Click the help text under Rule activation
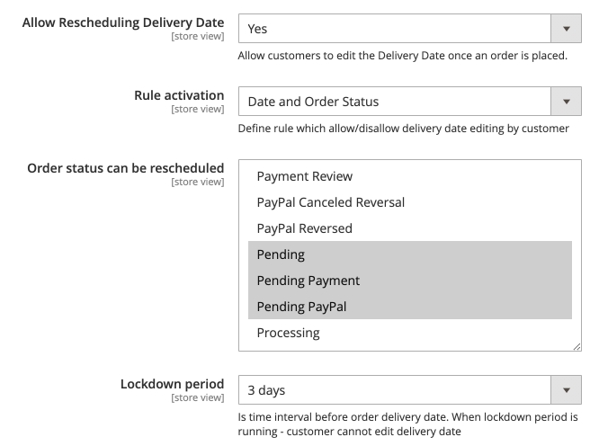Viewport: 599px width, 446px height. tap(404, 128)
